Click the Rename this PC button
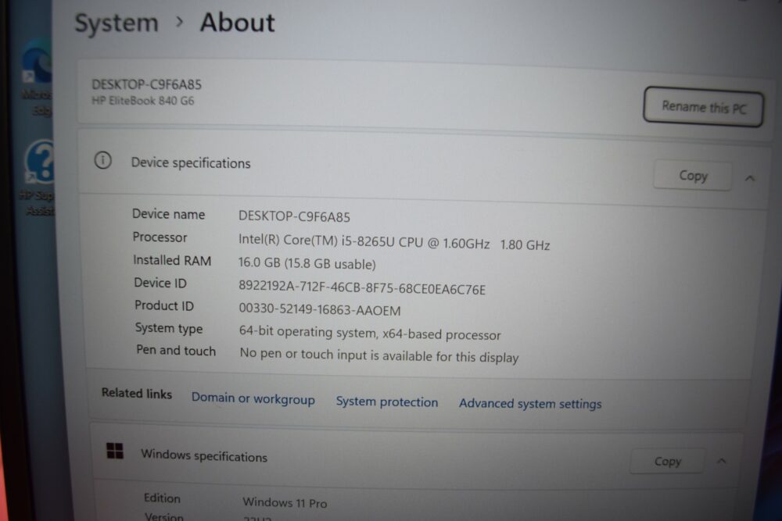Screen dimensions: 782x521 tap(703, 106)
